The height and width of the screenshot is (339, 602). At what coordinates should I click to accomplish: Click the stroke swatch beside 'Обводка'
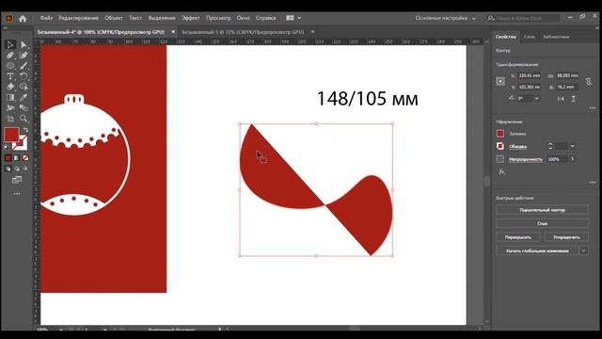tap(500, 146)
